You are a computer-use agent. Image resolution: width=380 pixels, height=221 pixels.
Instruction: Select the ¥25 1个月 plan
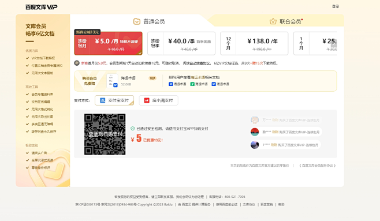point(315,43)
